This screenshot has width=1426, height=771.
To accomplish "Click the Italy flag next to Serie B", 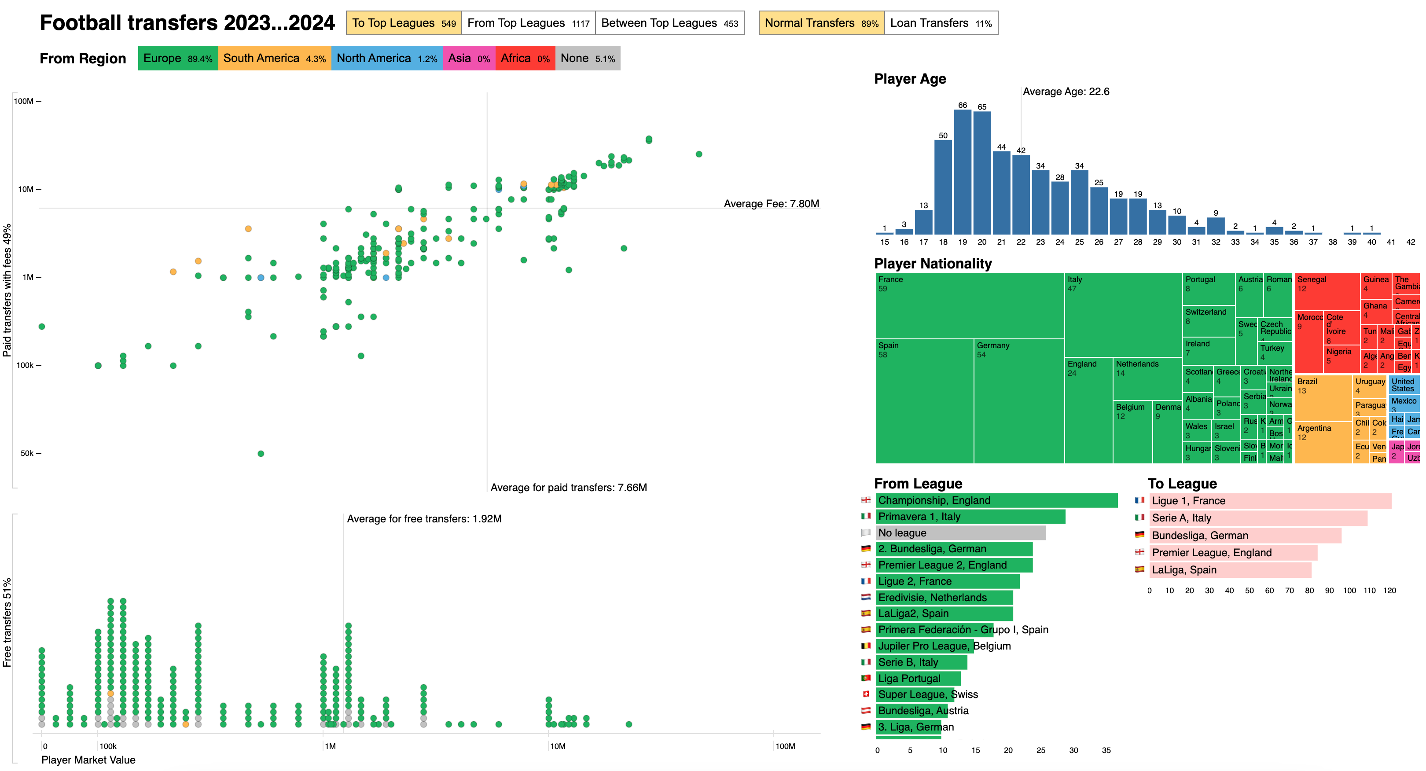I will pos(866,662).
